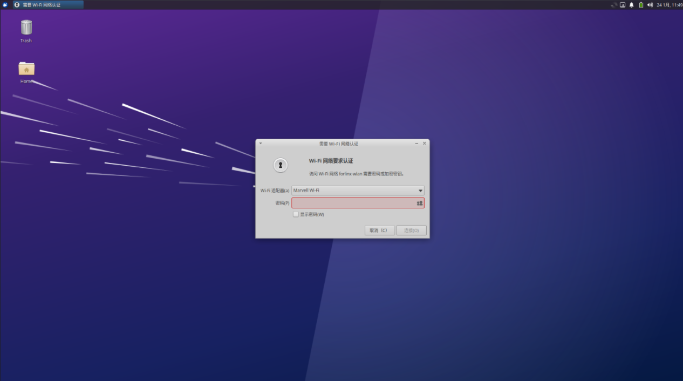Open the Xfce applications menu icon
This screenshot has width=683, height=381.
5,5
